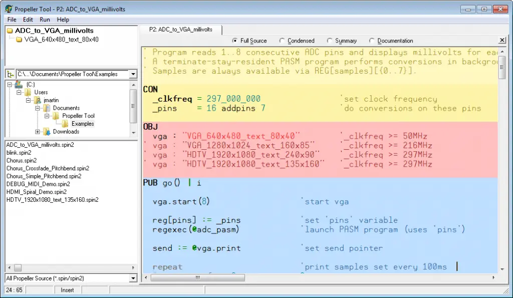Select the Full Source view radio button
Screen dimensions: 513x298
click(x=234, y=41)
